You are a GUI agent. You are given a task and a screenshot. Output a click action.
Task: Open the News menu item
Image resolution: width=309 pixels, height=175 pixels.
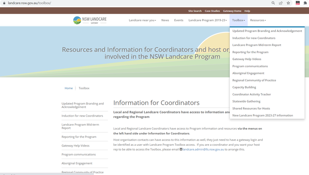click(x=165, y=20)
